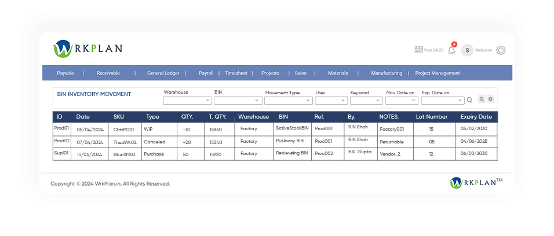Viewport: 554px width, 236px height.
Task: Click the search magnifier beside Exp. Date
Action: click(x=469, y=100)
